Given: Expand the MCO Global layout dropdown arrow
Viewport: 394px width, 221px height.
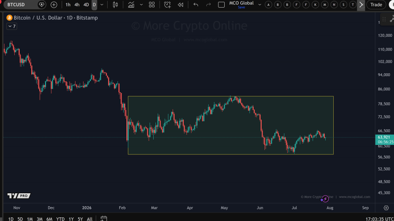Looking at the screenshot, I should click(260, 5).
